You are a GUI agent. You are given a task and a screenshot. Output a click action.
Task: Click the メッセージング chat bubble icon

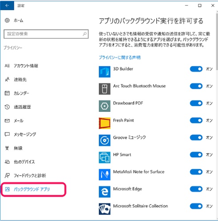[x=7, y=134]
